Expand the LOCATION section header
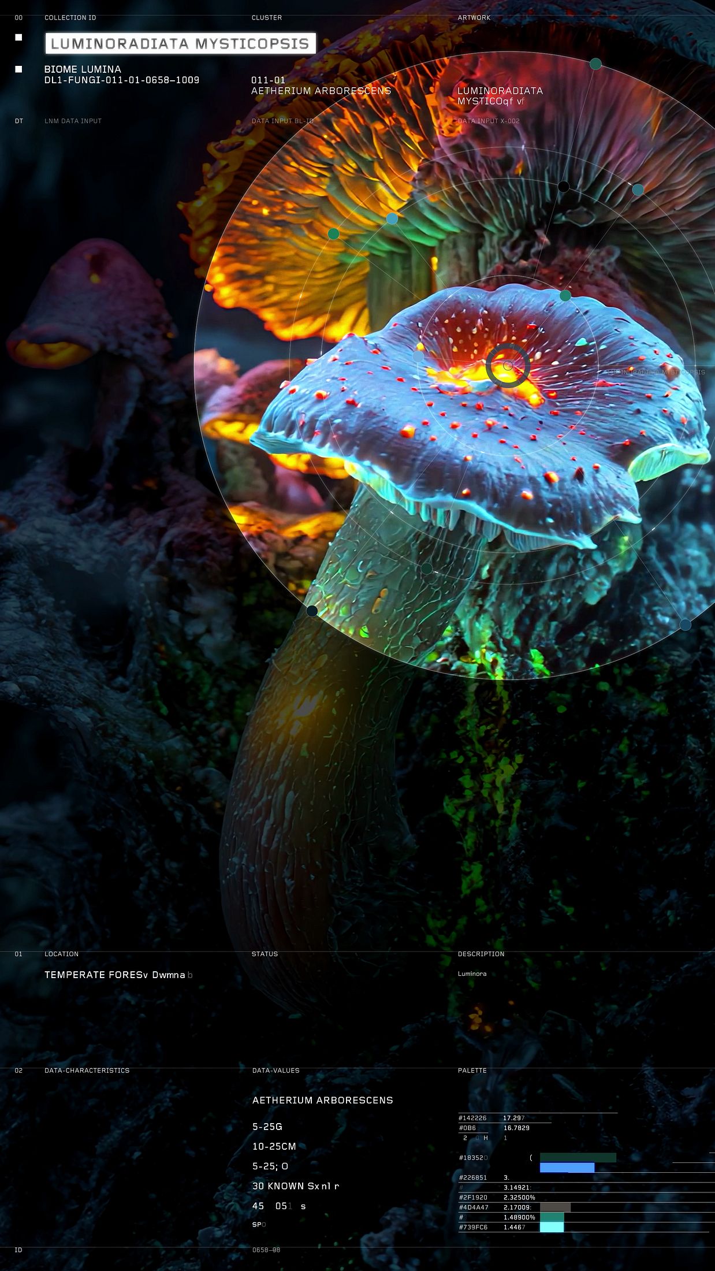Viewport: 715px width, 1271px height. (61, 954)
